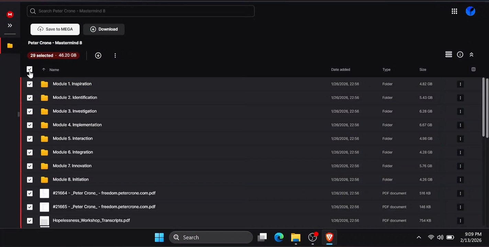Open Task View on the taskbar
Image resolution: width=489 pixels, height=247 pixels.
pyautogui.click(x=263, y=237)
